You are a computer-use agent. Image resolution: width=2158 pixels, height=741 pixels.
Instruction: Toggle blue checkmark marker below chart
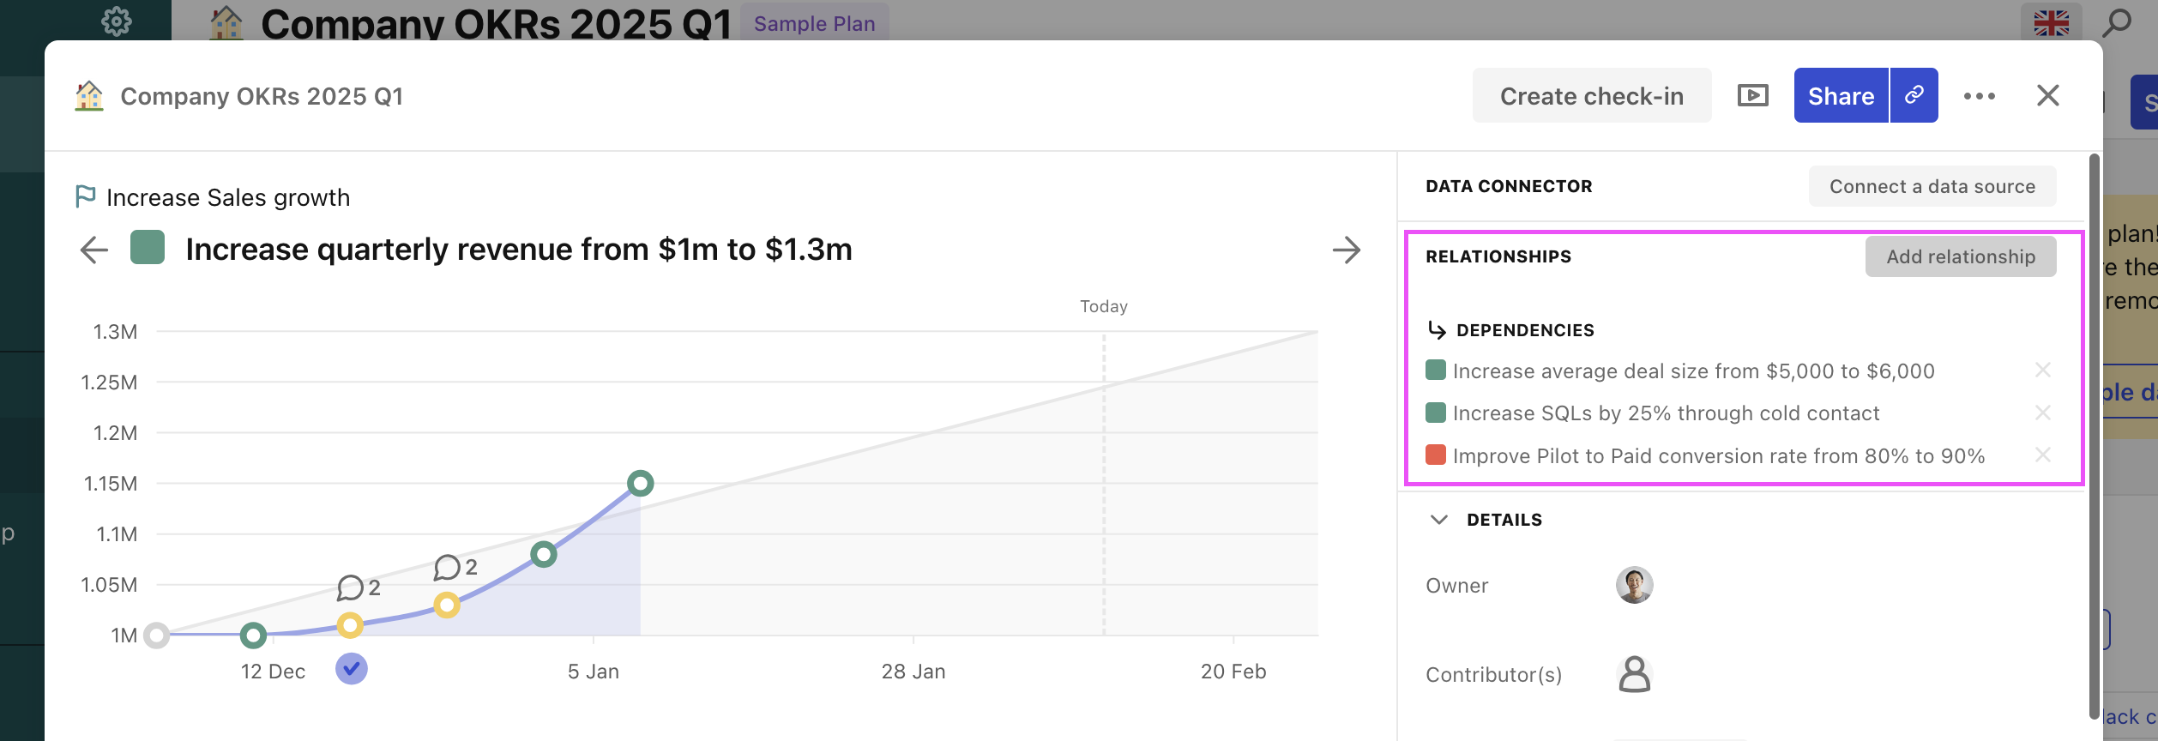pyautogui.click(x=352, y=669)
